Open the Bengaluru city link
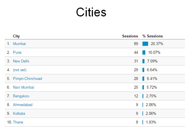 [21, 96]
